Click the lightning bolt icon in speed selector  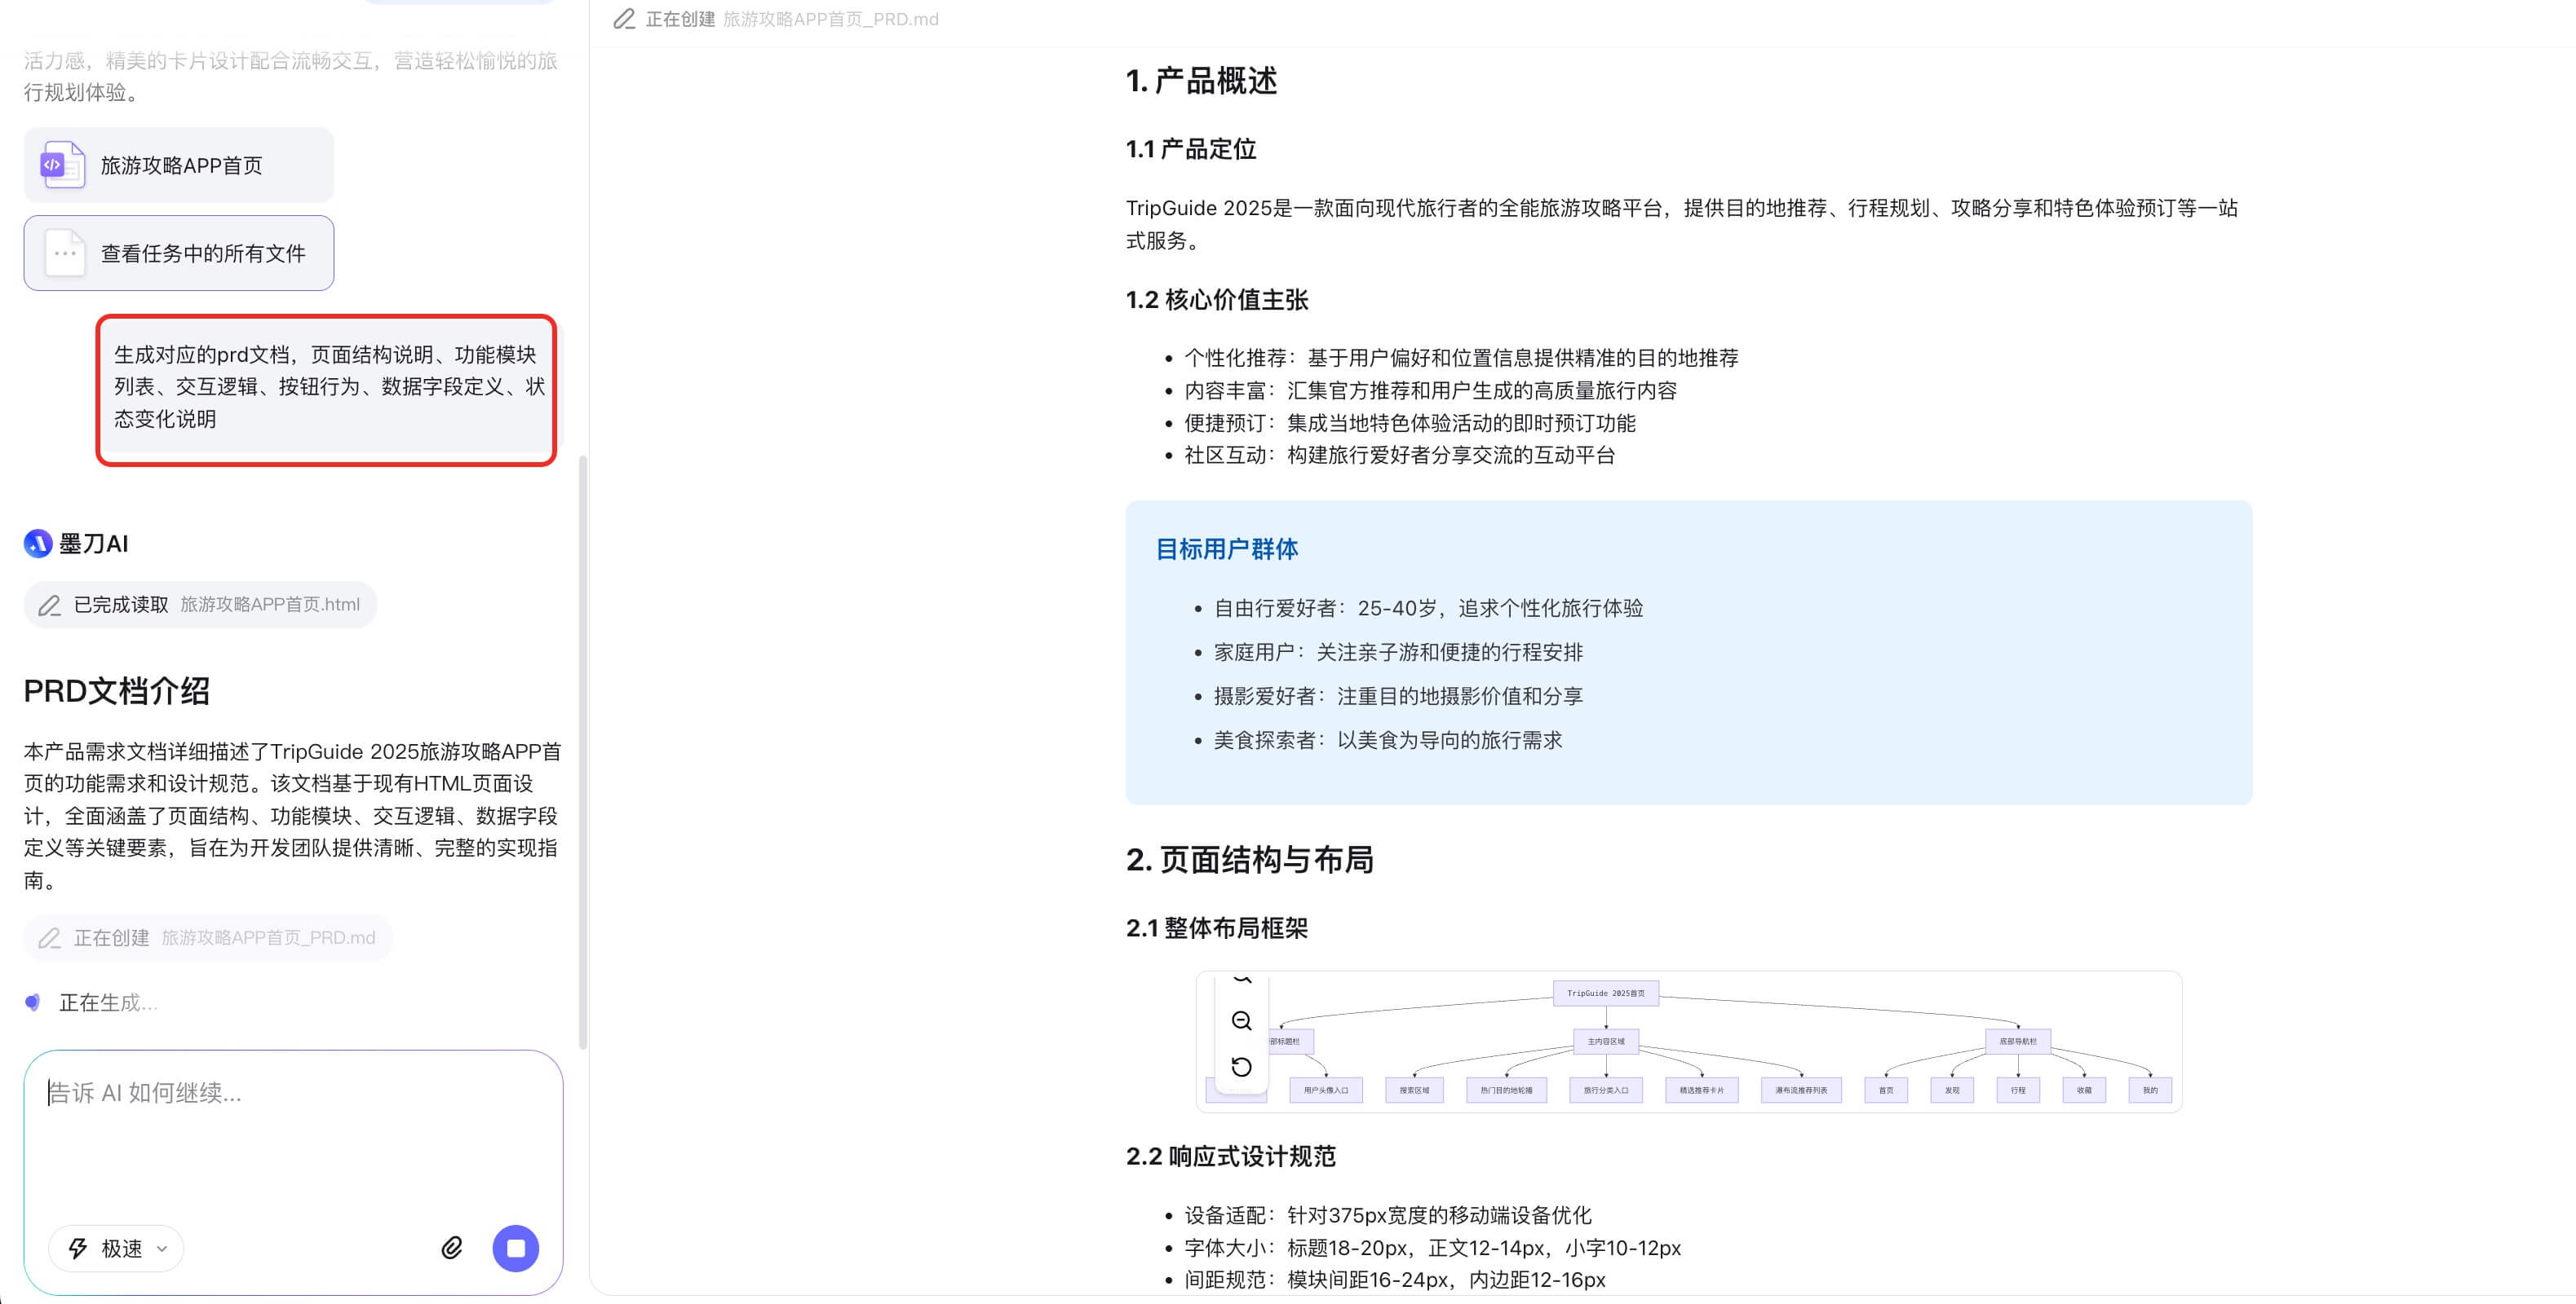77,1248
